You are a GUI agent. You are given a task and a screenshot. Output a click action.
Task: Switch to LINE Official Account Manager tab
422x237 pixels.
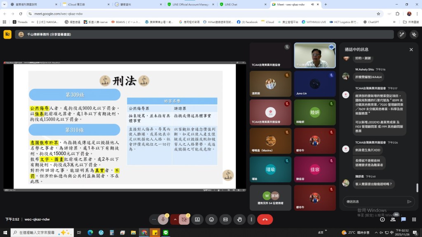click(191, 5)
